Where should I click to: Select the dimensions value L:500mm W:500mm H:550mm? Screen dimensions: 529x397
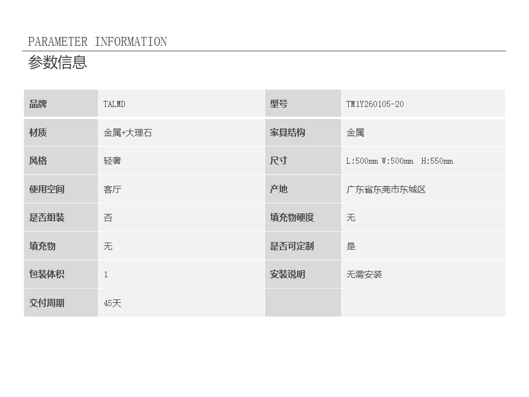click(x=400, y=161)
